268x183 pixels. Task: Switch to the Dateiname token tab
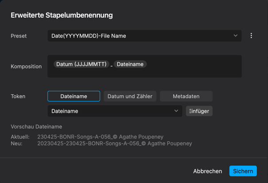pyautogui.click(x=74, y=96)
